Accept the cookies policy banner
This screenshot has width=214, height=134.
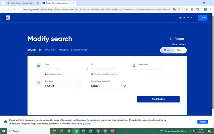202,122
